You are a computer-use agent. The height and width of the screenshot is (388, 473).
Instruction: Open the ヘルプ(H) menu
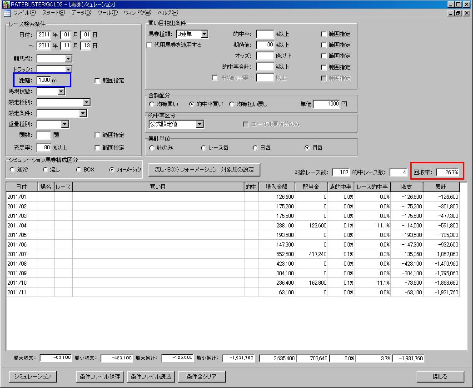pos(168,13)
